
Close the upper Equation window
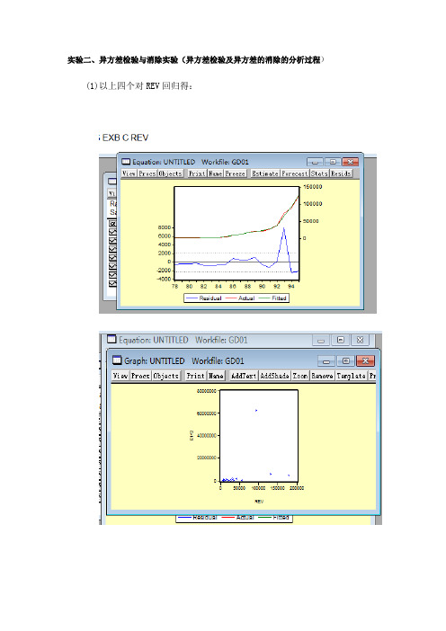(x=350, y=162)
